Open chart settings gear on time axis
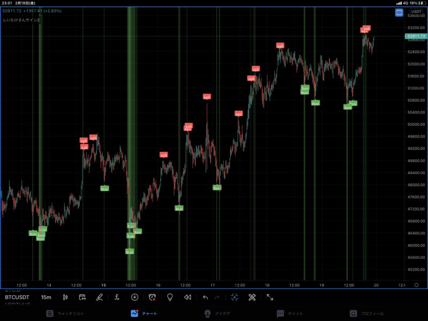The height and width of the screenshot is (321, 428). 416,285
